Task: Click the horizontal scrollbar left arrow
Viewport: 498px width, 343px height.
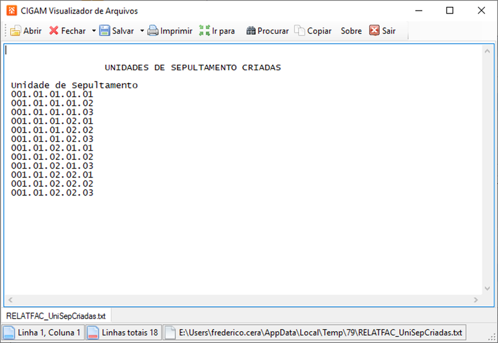Action: pos(11,300)
